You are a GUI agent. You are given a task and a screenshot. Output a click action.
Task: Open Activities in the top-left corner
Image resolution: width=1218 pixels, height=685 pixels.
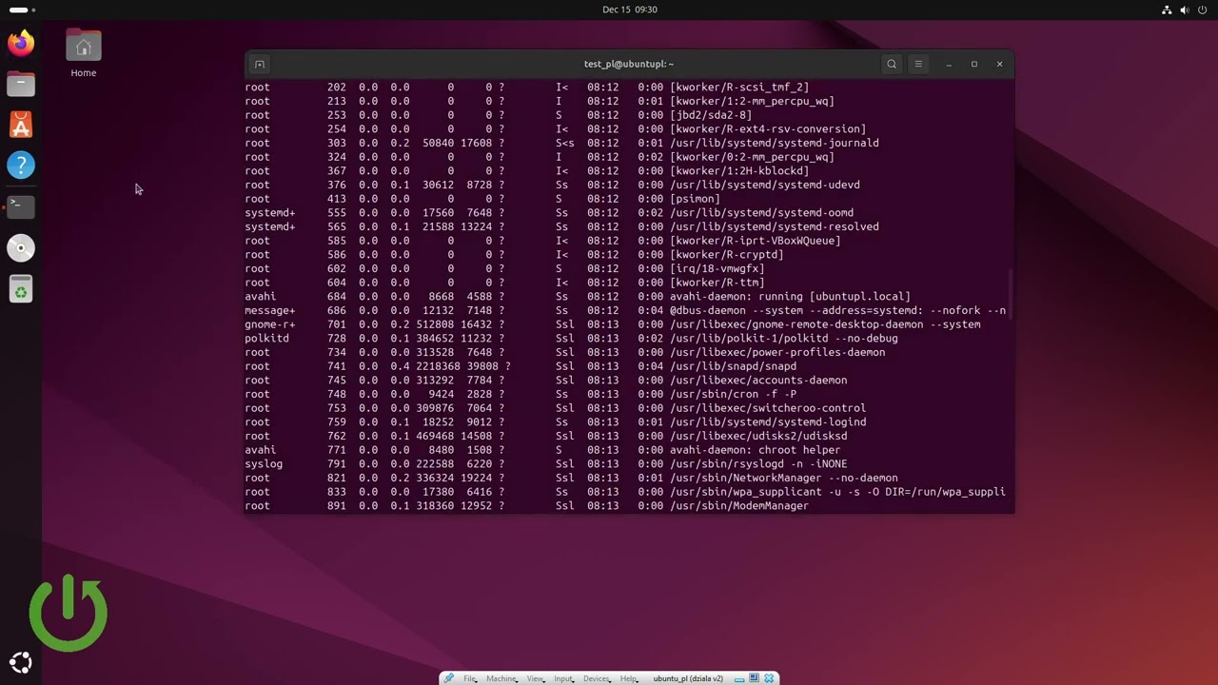[x=22, y=10]
